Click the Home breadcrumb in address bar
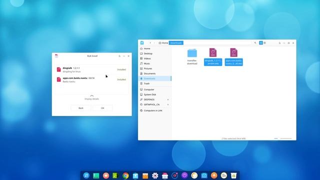Image resolution: width=320 pixels, height=180 pixels. tap(163, 43)
